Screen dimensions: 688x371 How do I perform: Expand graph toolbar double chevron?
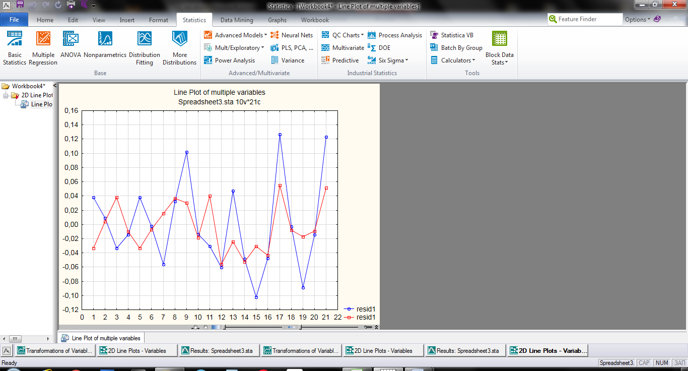click(x=377, y=327)
